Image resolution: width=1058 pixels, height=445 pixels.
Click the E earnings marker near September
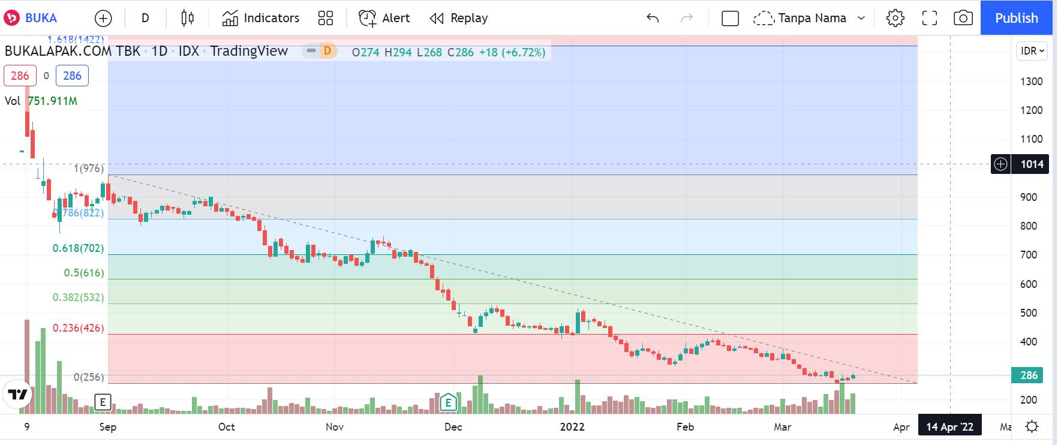click(x=103, y=402)
